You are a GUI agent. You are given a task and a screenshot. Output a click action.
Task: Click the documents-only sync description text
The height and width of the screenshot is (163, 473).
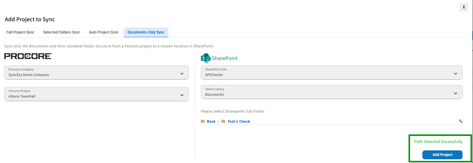point(109,46)
